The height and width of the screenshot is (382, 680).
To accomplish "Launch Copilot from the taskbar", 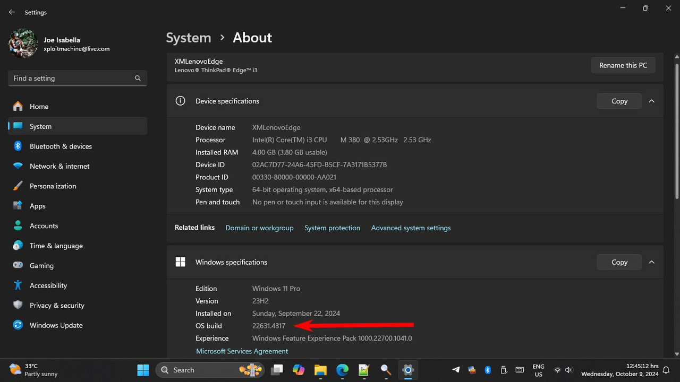I will 299,370.
